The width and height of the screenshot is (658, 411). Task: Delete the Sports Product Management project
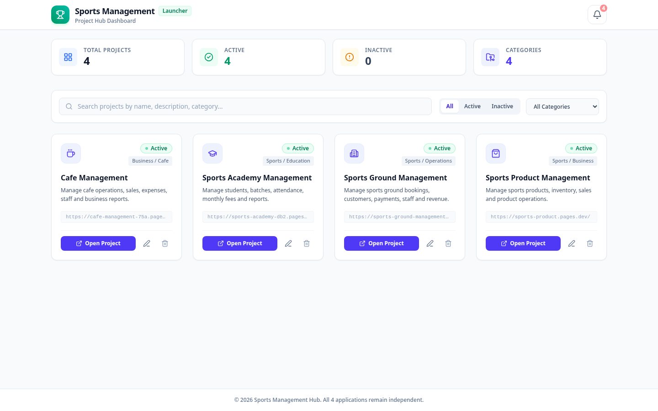(x=590, y=243)
